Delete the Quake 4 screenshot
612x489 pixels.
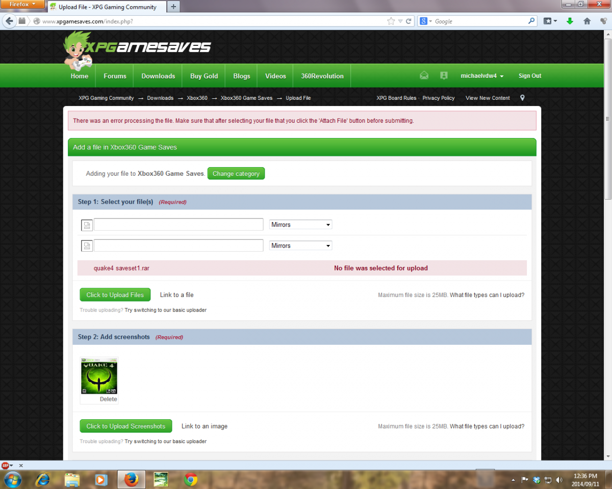[x=108, y=399]
